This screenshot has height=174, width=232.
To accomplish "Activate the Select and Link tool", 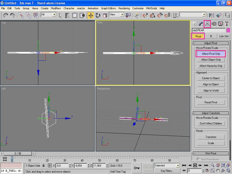I will (21, 15).
